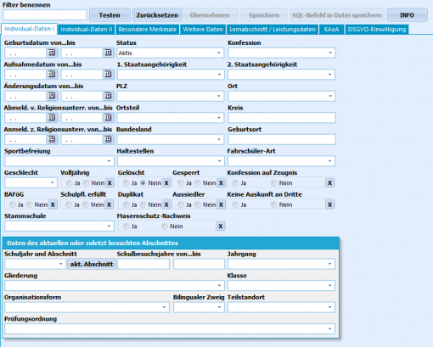Viewport: 433px width, 347px height.
Task: Open the Besondere Merkmale tab
Action: click(x=147, y=30)
